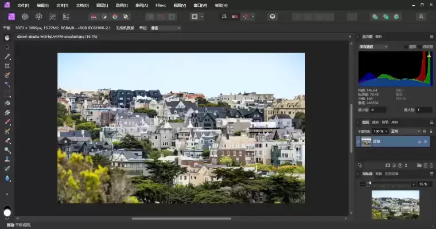Image resolution: width=436 pixels, height=229 pixels.
Task: Open the 文件[F] menu
Action: coord(23,5)
